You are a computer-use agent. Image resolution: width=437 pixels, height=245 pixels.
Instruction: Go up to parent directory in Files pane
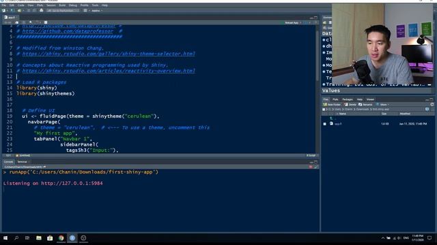[x=332, y=118]
